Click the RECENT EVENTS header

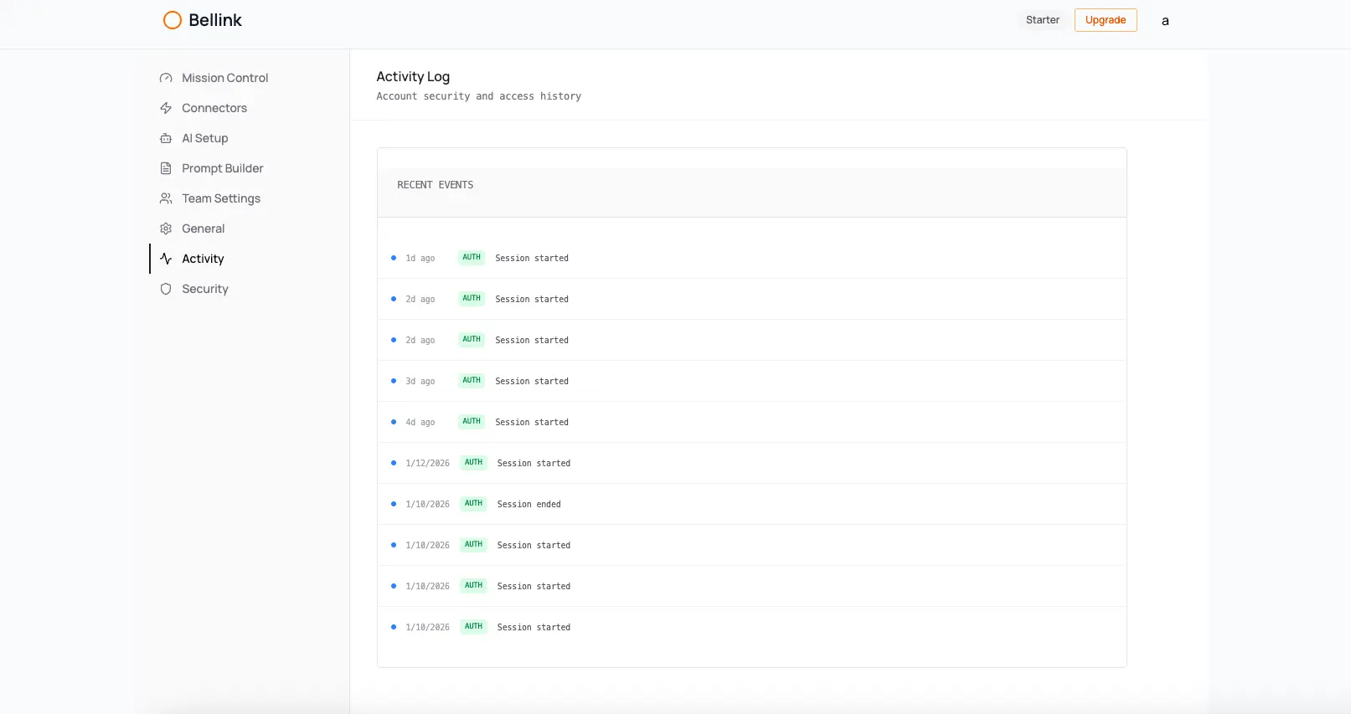point(435,185)
